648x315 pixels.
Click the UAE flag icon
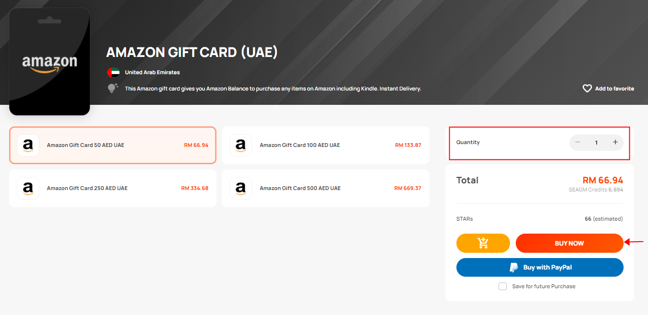click(x=114, y=72)
